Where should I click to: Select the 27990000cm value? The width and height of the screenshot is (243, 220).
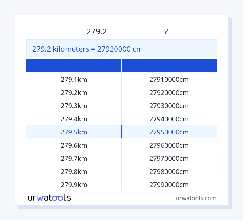[x=169, y=185]
